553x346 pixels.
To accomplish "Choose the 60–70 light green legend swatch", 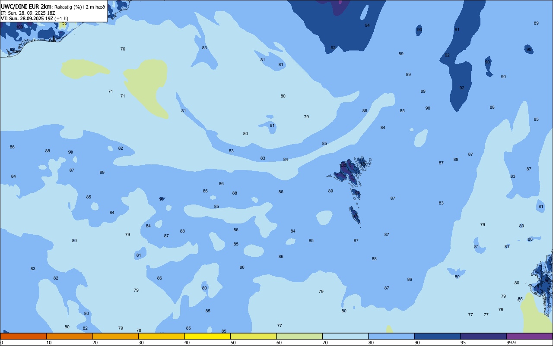I will (x=299, y=336).
